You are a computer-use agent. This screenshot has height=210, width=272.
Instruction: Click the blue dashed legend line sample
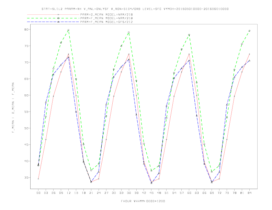(x=53, y=22)
